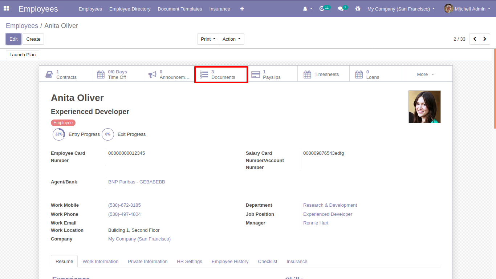The width and height of the screenshot is (496, 279).
Task: Go to previous employee record arrow
Action: (475, 39)
